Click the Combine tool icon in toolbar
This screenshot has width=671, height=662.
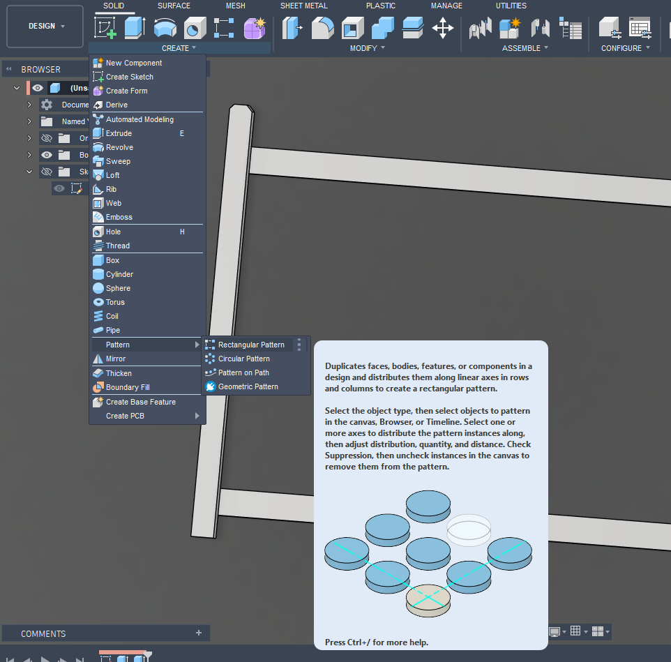382,28
